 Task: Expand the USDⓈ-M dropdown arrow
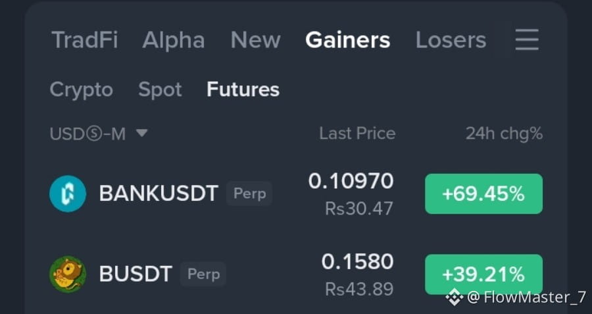pos(142,133)
